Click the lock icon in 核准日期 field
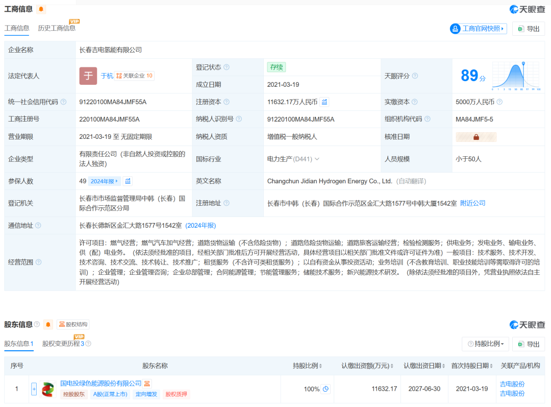 pyautogui.click(x=476, y=137)
